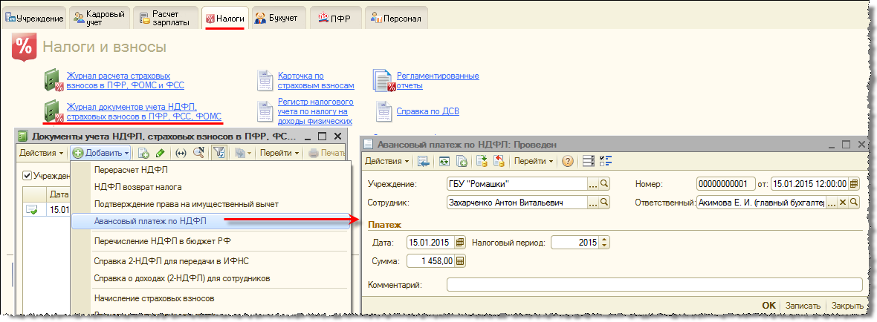This screenshot has height=322, width=877.
Task: Go to the Бухучет tab
Action: click(x=280, y=19)
